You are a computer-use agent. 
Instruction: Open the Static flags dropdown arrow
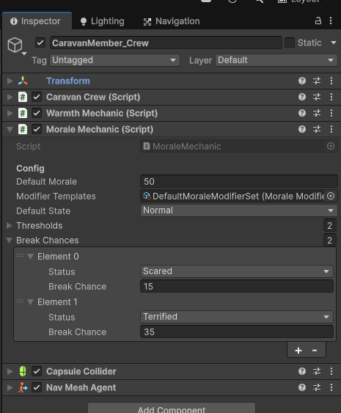click(334, 43)
